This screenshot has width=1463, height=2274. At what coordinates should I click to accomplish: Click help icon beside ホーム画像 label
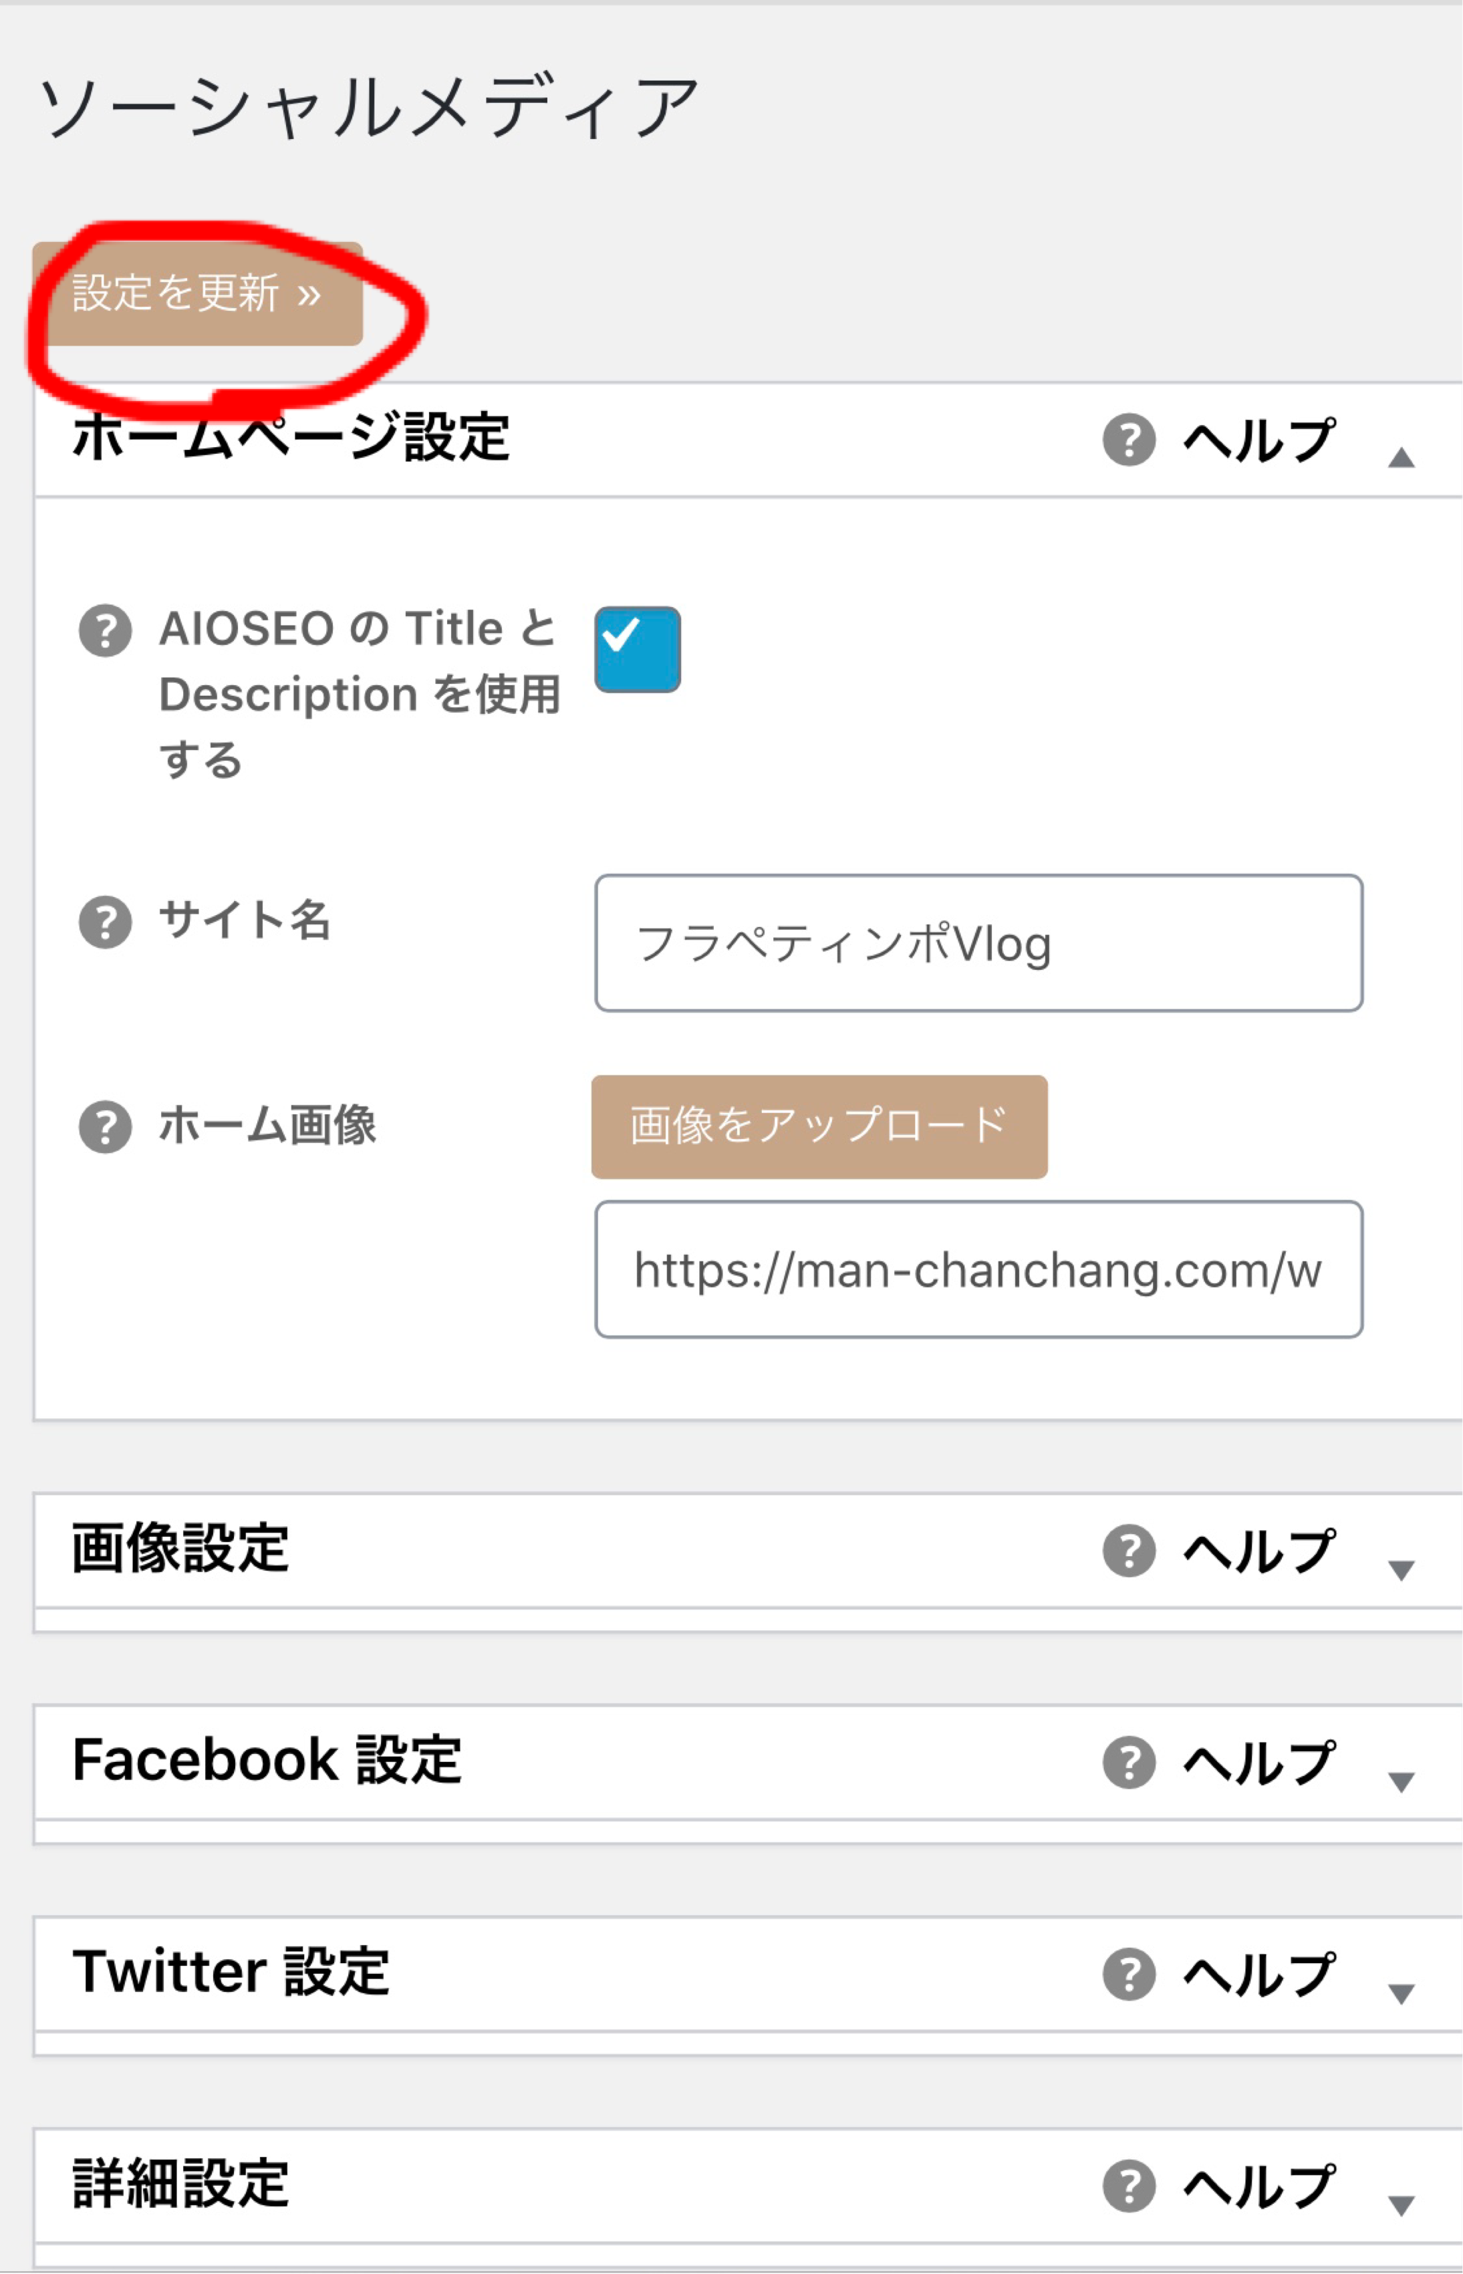(x=106, y=1128)
